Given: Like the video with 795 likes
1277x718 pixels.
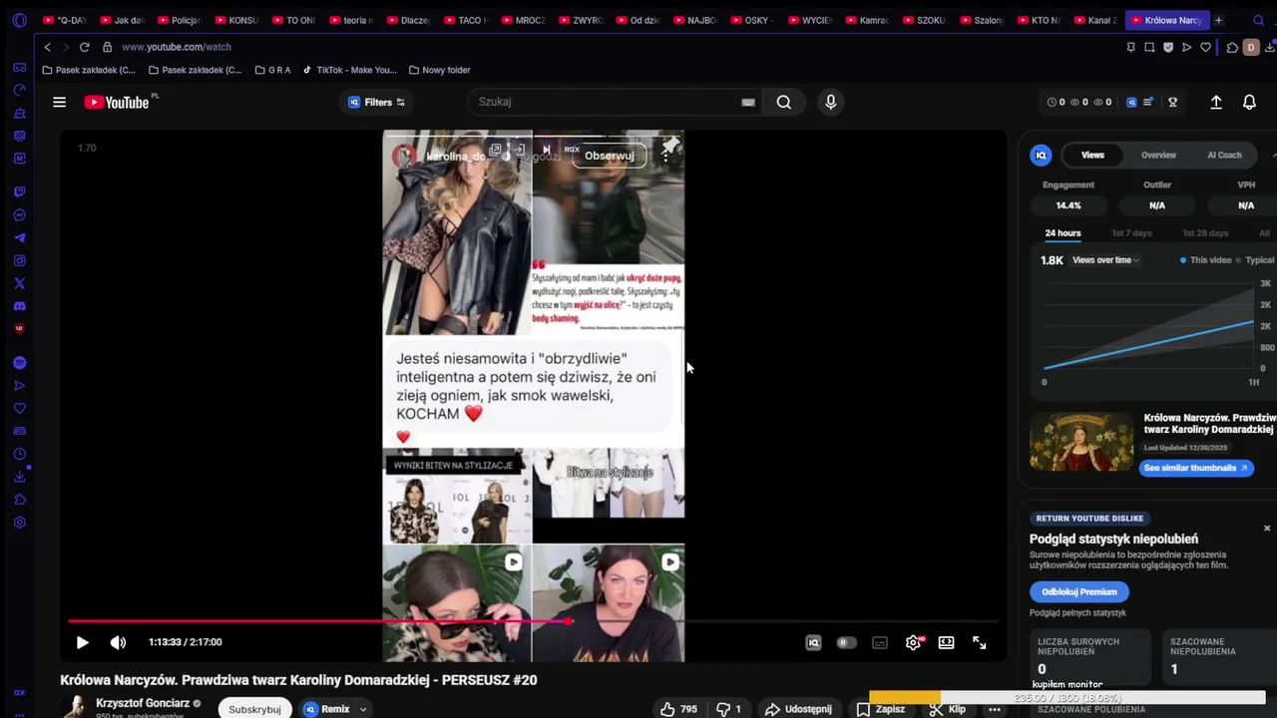Looking at the screenshot, I should [x=678, y=709].
